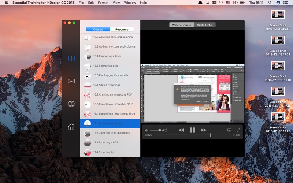The width and height of the screenshot is (293, 183).
Task: Click remaining time -01:50 label
Action: (x=235, y=135)
